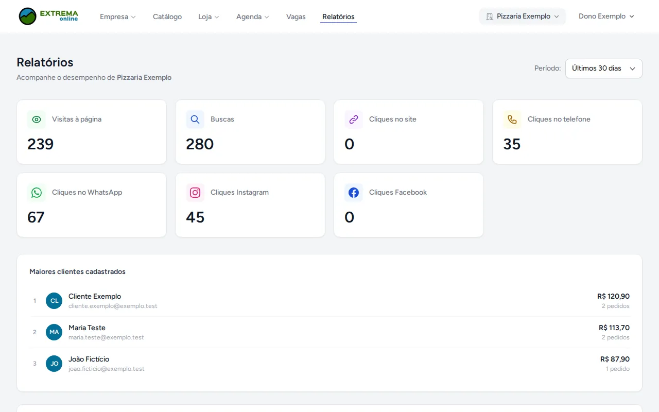Click the WhatsApp icon on the card
This screenshot has height=412, width=659.
pyautogui.click(x=37, y=193)
